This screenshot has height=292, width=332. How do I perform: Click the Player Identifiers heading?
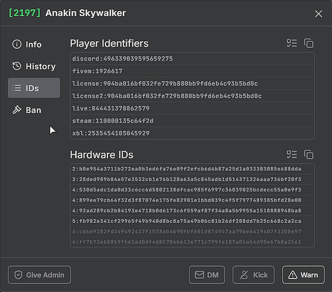click(109, 43)
